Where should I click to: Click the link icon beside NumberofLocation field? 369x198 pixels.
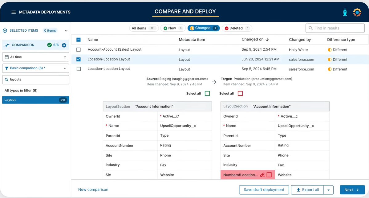point(262,175)
